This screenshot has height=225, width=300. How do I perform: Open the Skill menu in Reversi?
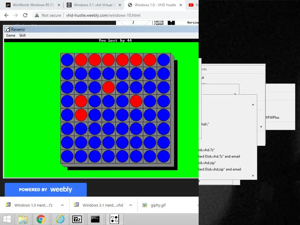pos(22,35)
